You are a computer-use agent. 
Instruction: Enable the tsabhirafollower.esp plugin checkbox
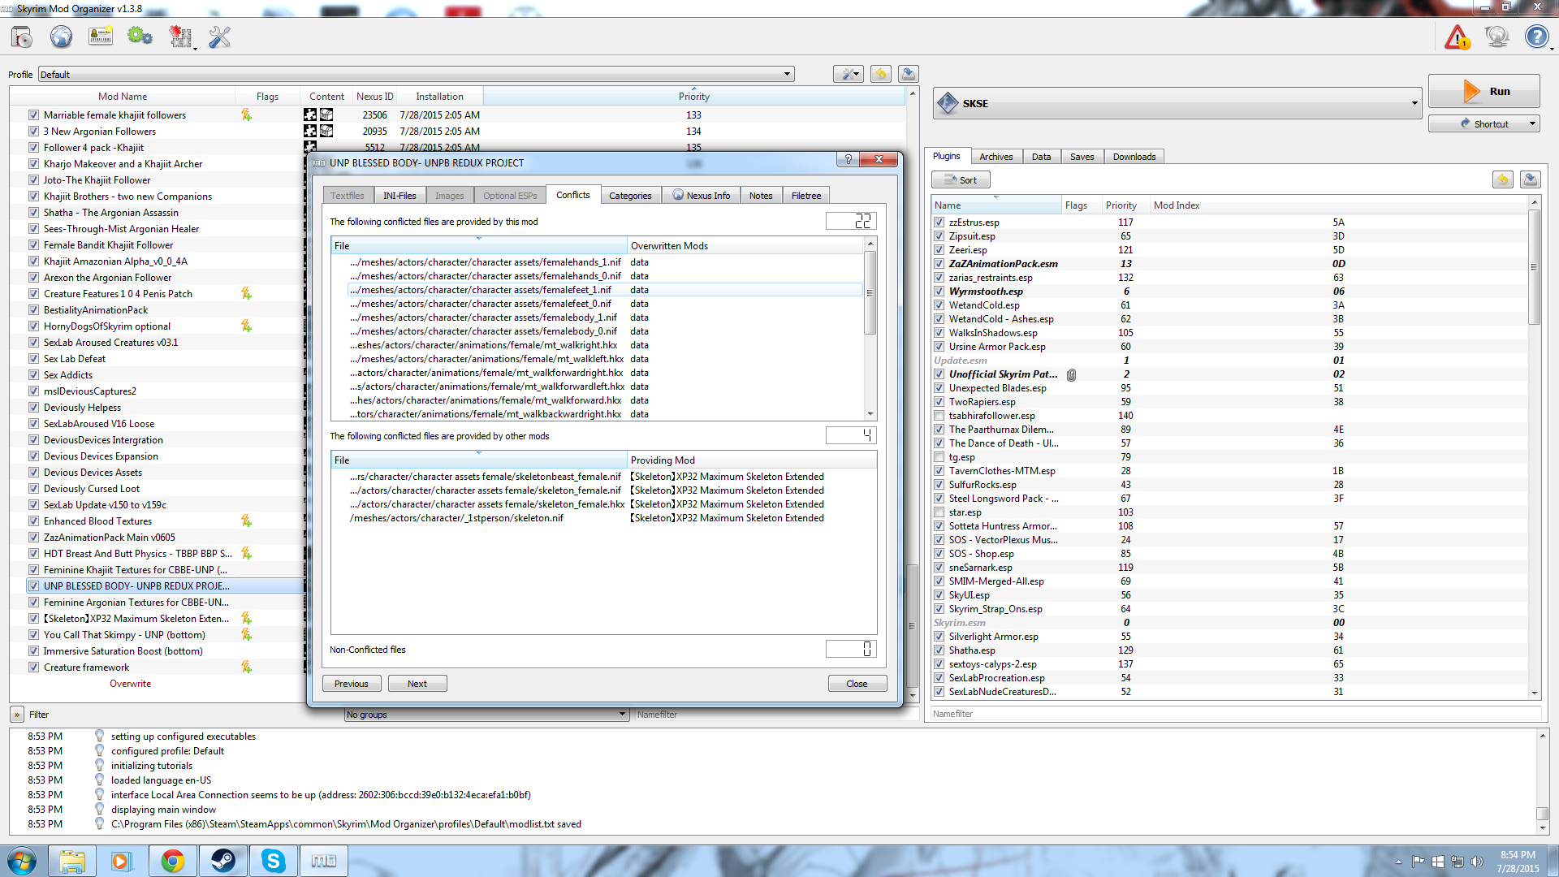939,416
